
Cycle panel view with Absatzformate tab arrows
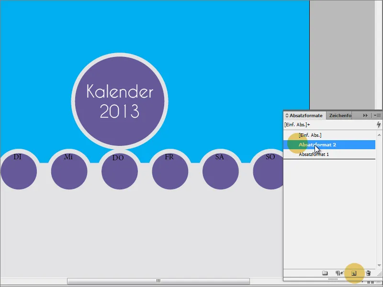(x=287, y=115)
